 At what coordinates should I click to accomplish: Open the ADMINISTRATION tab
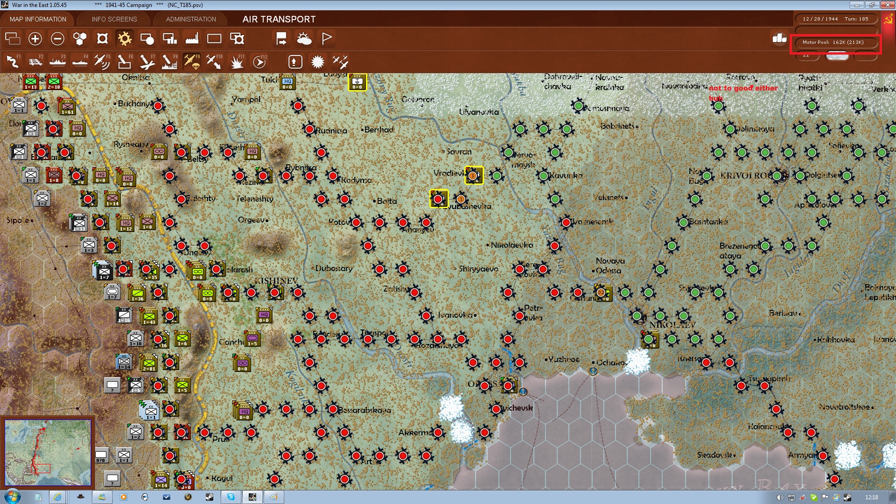coord(191,19)
